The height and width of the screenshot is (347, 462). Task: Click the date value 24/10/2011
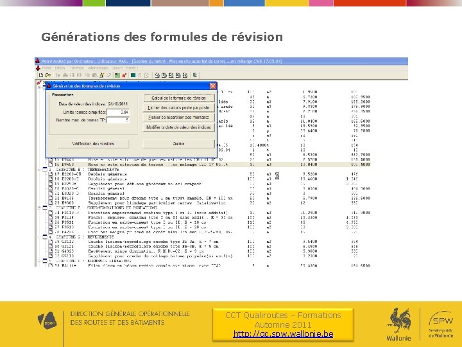coord(118,104)
